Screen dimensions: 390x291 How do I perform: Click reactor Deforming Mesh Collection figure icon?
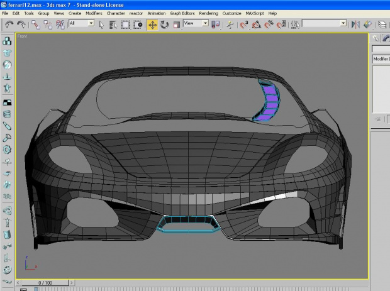(7, 89)
